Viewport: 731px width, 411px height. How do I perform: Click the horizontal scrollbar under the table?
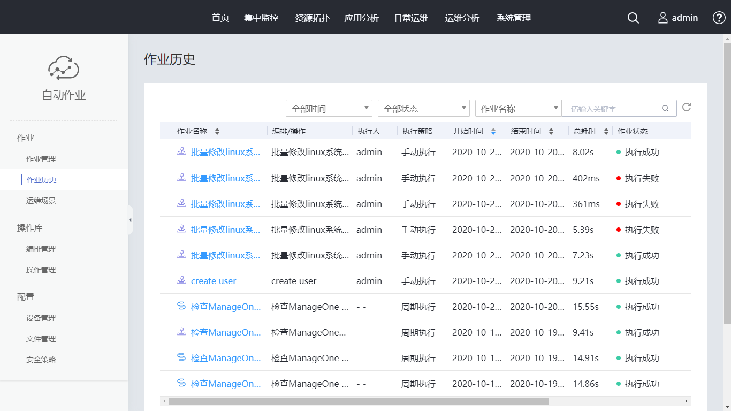[359, 401]
